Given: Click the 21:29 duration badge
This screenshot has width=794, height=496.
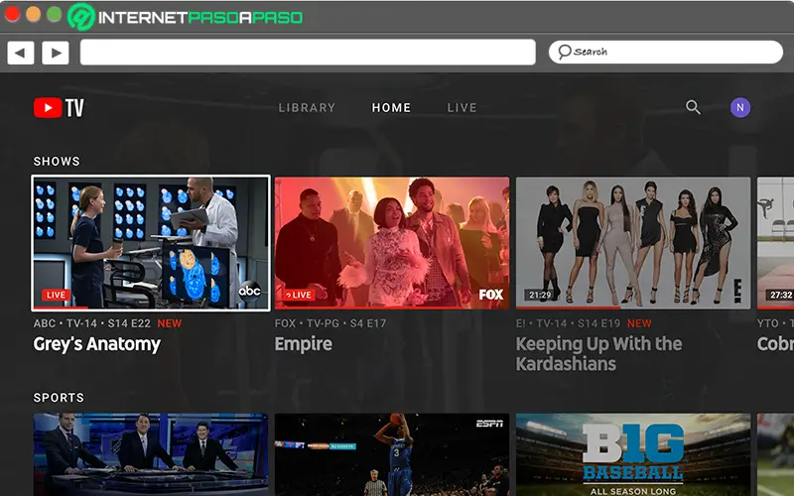Looking at the screenshot, I should (x=540, y=295).
